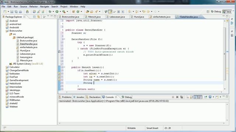Toggle Show Console on standard output change
The width and height of the screenshot is (236, 132).
196,97
